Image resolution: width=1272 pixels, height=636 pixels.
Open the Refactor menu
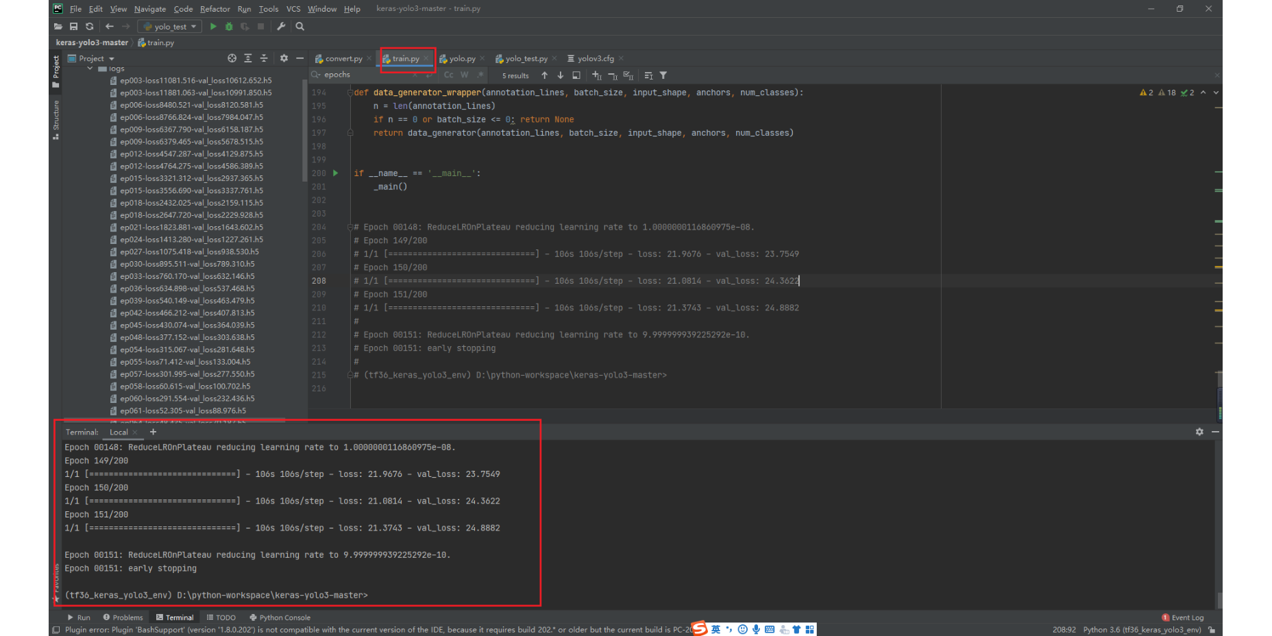coord(215,9)
